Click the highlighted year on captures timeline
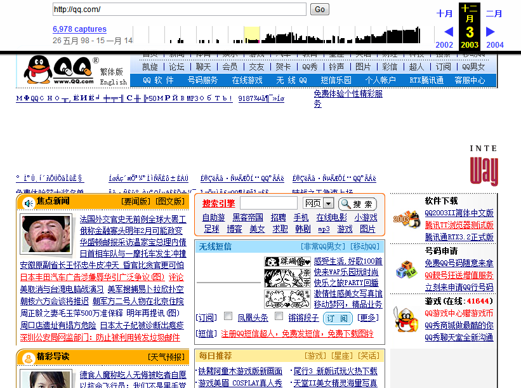The height and width of the screenshot is (388, 521). pos(251,35)
